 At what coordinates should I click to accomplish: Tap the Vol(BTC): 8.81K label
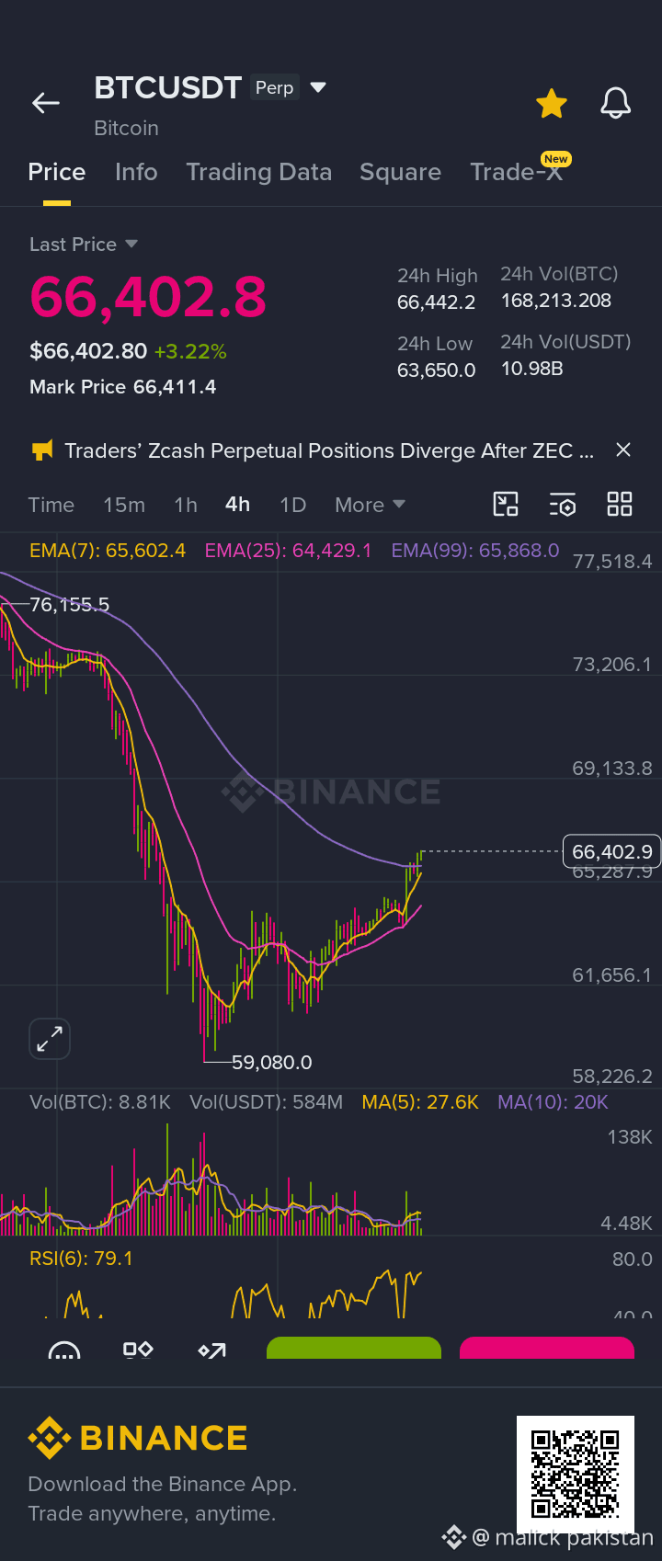tap(100, 1102)
